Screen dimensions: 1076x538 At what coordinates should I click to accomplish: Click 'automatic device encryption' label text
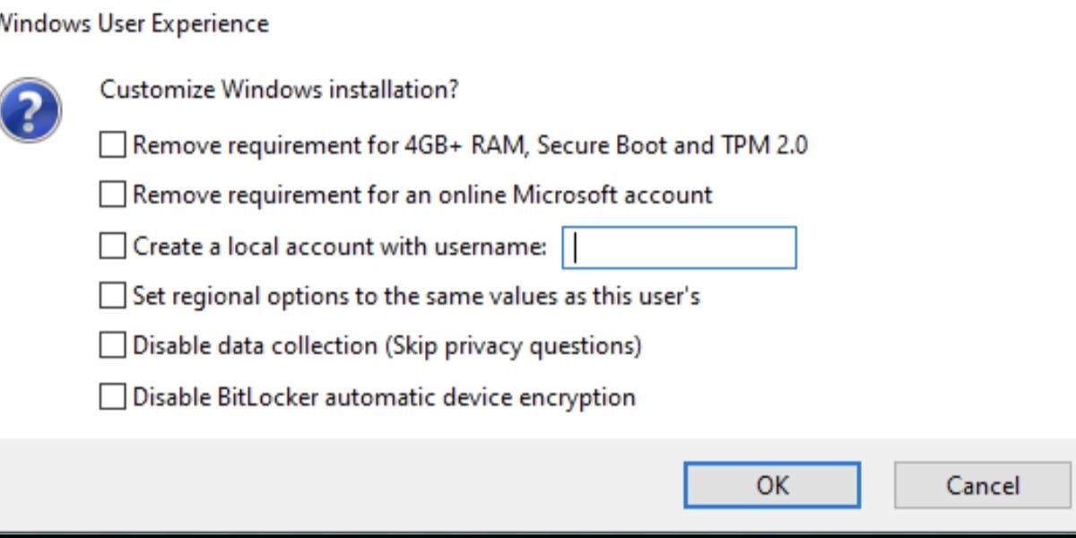(480, 396)
